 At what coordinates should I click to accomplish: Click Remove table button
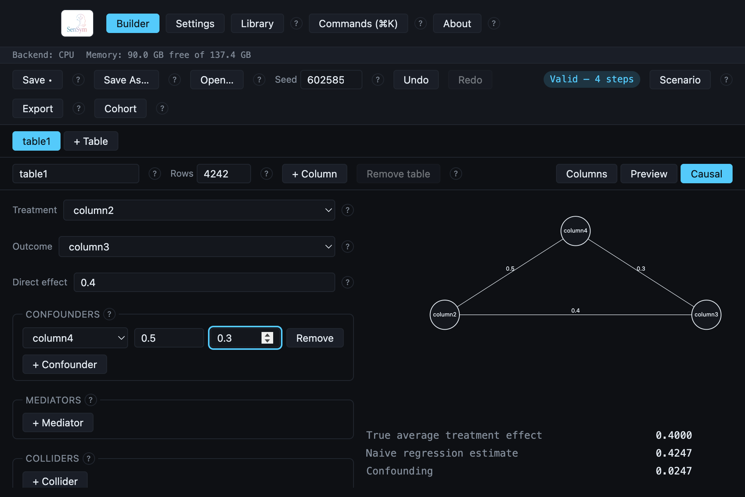coord(398,174)
